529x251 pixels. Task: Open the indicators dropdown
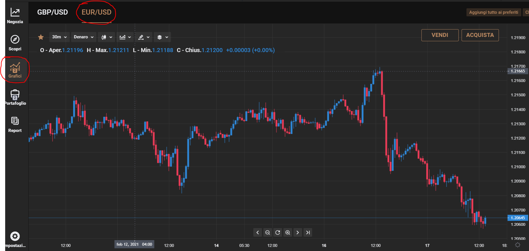(x=125, y=37)
